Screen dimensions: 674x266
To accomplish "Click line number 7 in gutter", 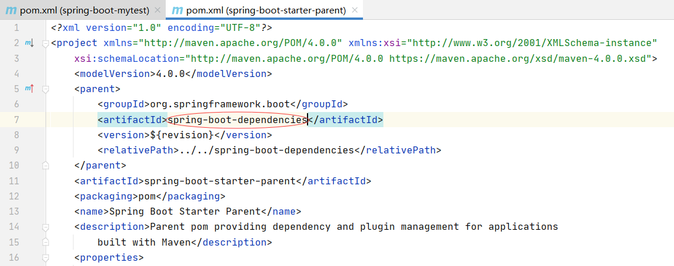I will (16, 120).
